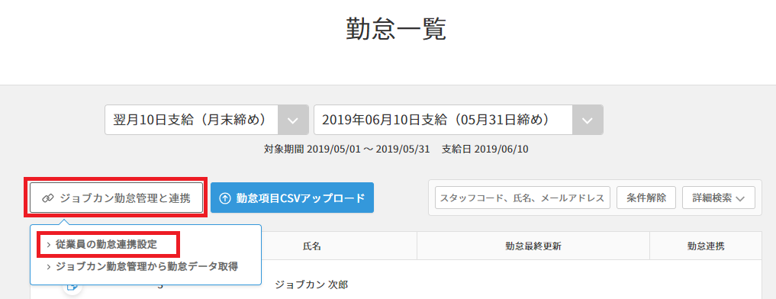Open the 2019年06月10日支給 period dropdown
776x299 pixels.
459,120
